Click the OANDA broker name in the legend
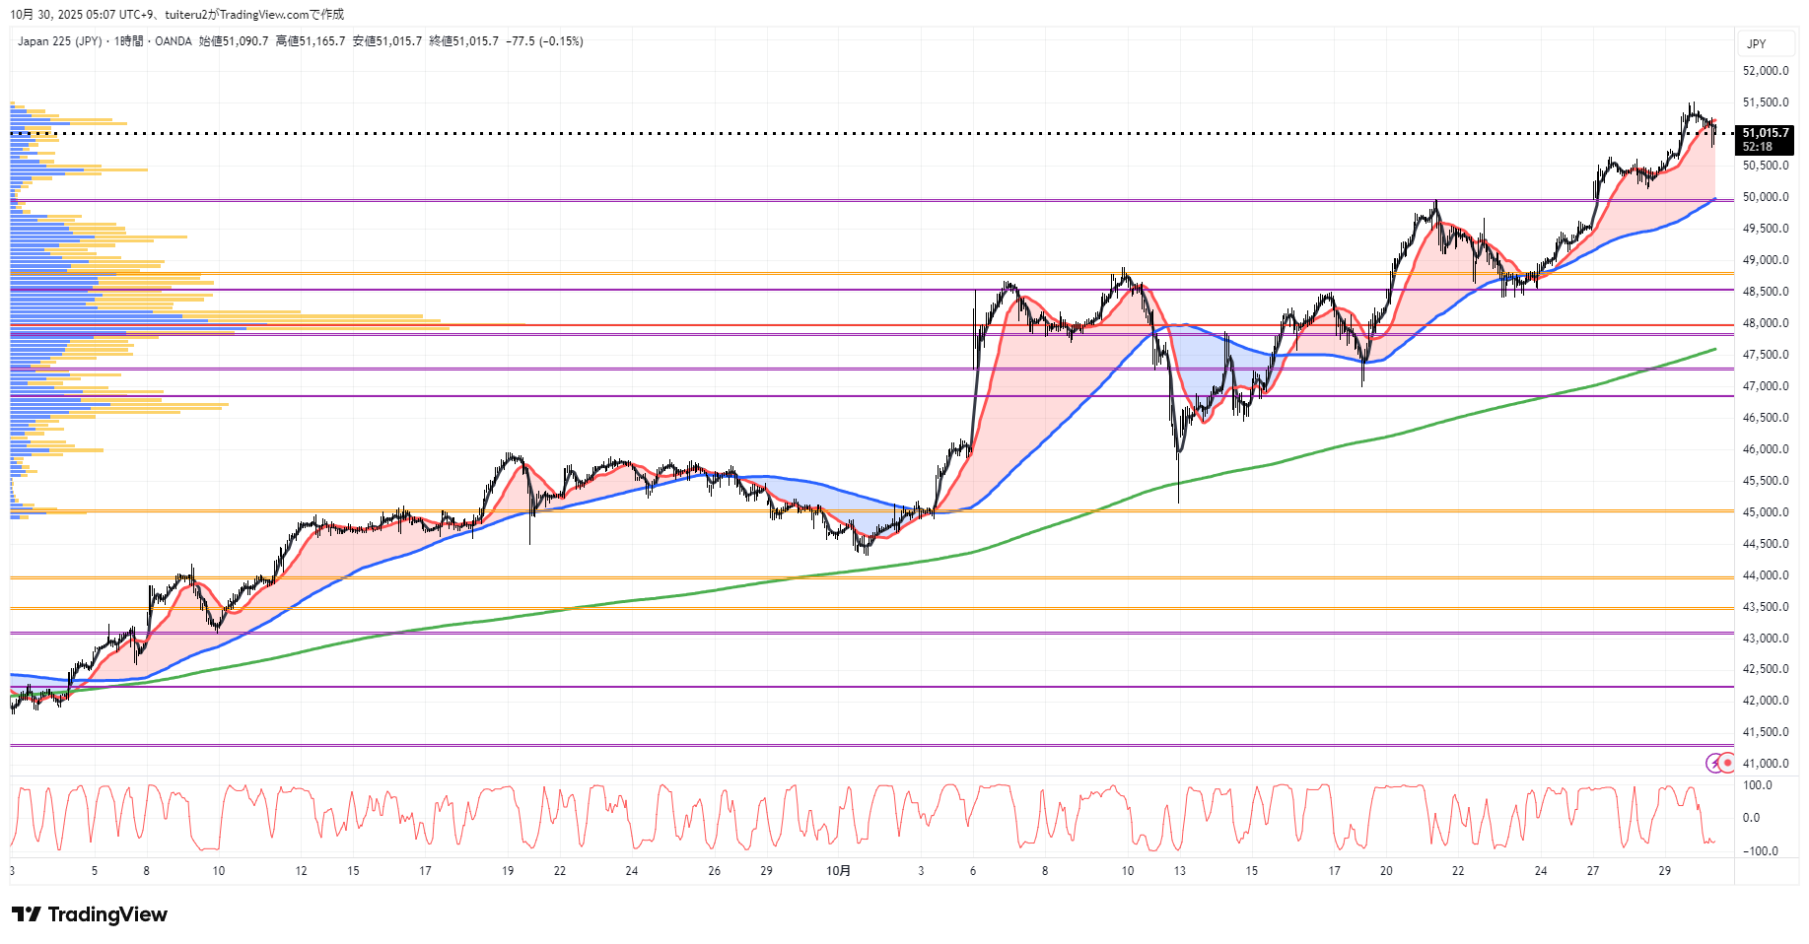 (174, 41)
